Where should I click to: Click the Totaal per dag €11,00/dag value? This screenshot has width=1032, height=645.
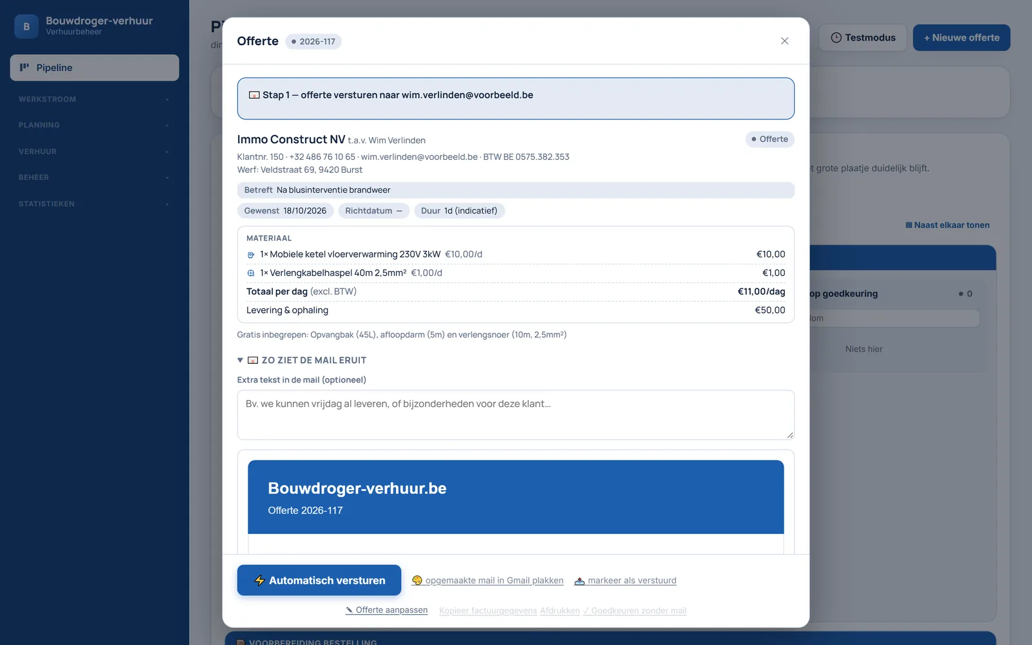[762, 292]
